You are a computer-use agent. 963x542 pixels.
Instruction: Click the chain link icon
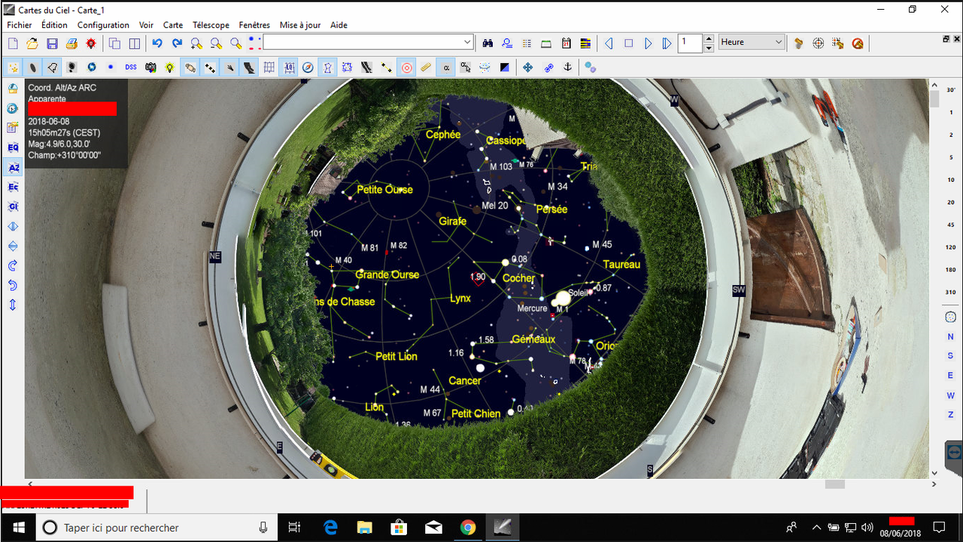(x=548, y=68)
